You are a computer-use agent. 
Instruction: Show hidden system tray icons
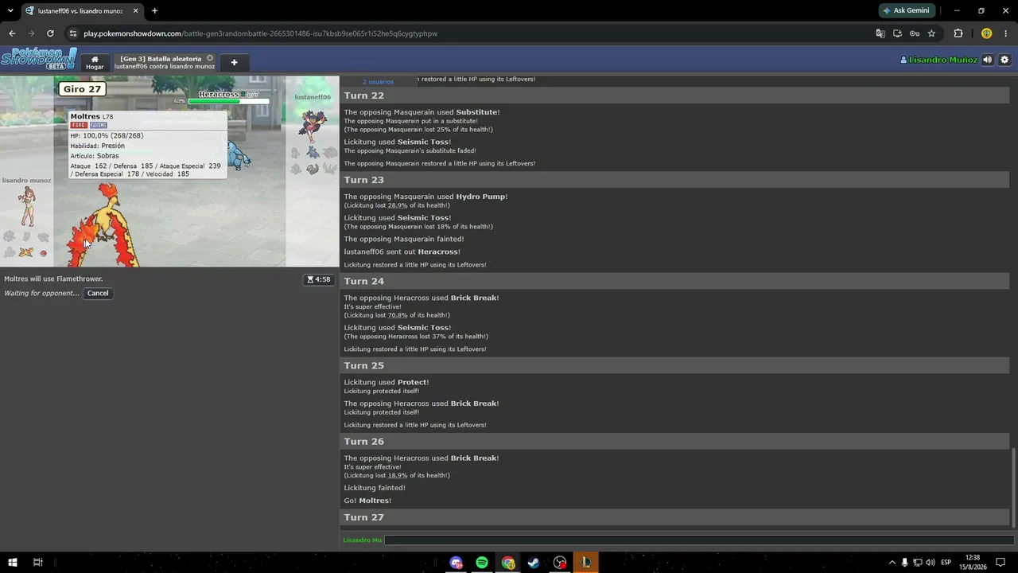tap(892, 563)
